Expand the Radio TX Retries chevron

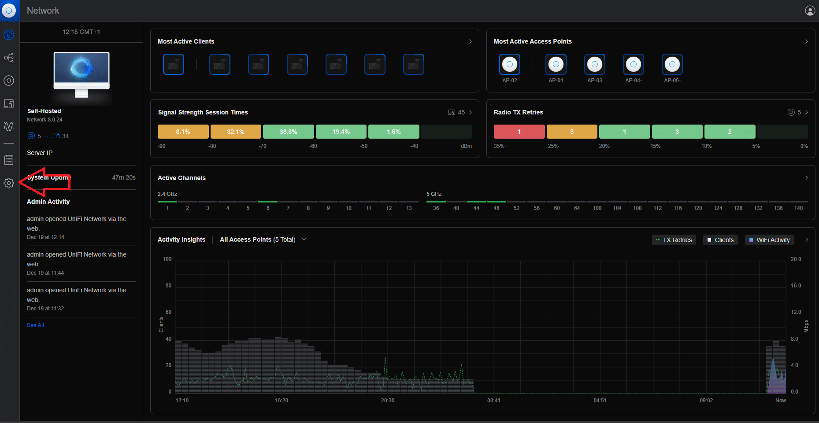point(806,112)
